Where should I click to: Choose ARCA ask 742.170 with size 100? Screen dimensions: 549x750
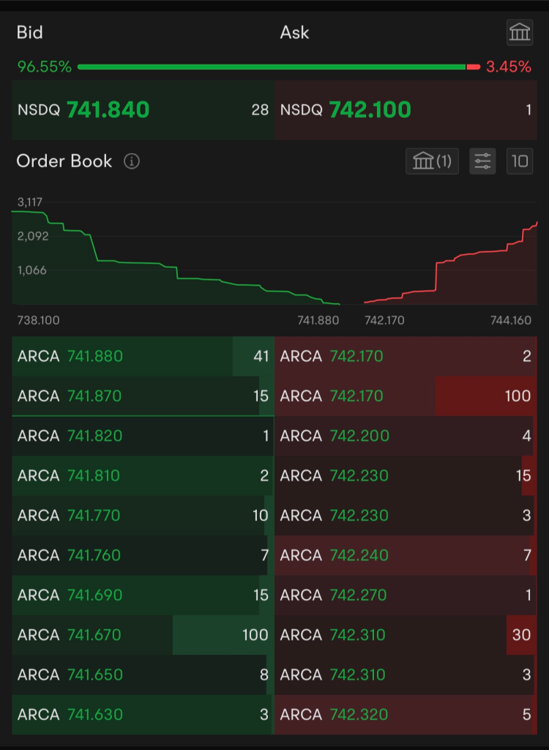[x=405, y=396]
